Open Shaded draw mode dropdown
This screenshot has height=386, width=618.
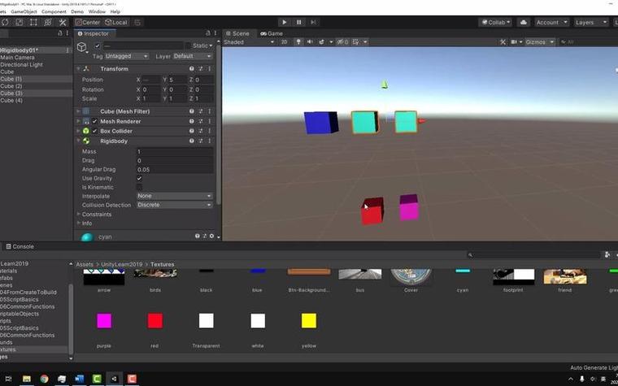[249, 41]
